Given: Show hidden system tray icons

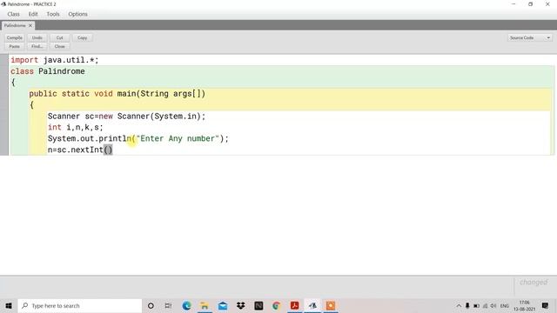Looking at the screenshot, I should pos(459,305).
